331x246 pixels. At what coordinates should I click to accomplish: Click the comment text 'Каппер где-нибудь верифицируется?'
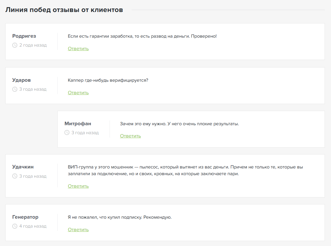click(x=108, y=80)
